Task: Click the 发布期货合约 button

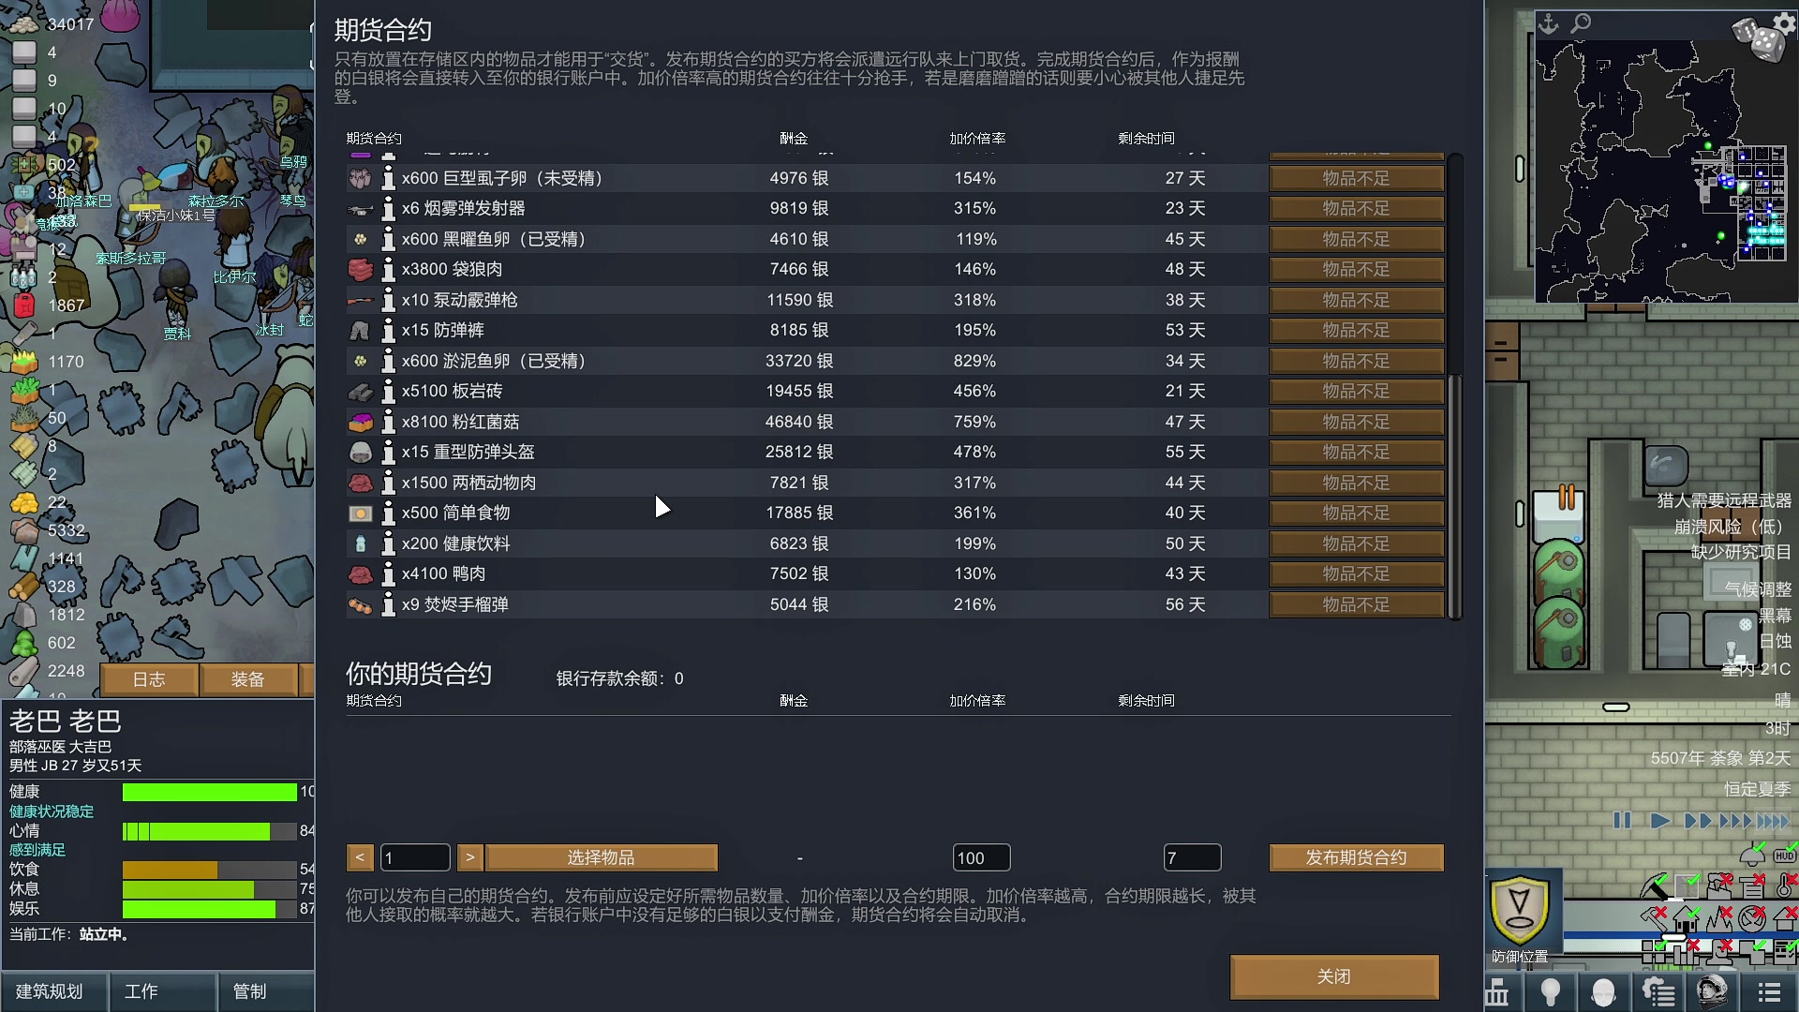Action: click(x=1356, y=857)
